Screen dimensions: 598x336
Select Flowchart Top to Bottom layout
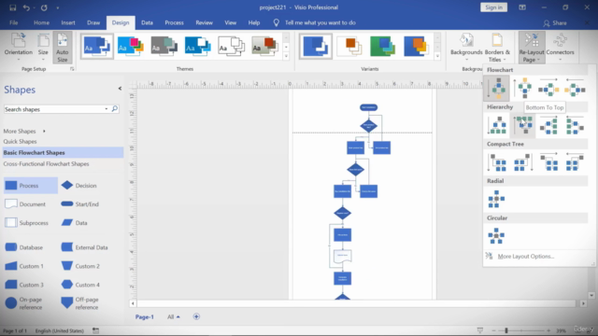pos(496,88)
